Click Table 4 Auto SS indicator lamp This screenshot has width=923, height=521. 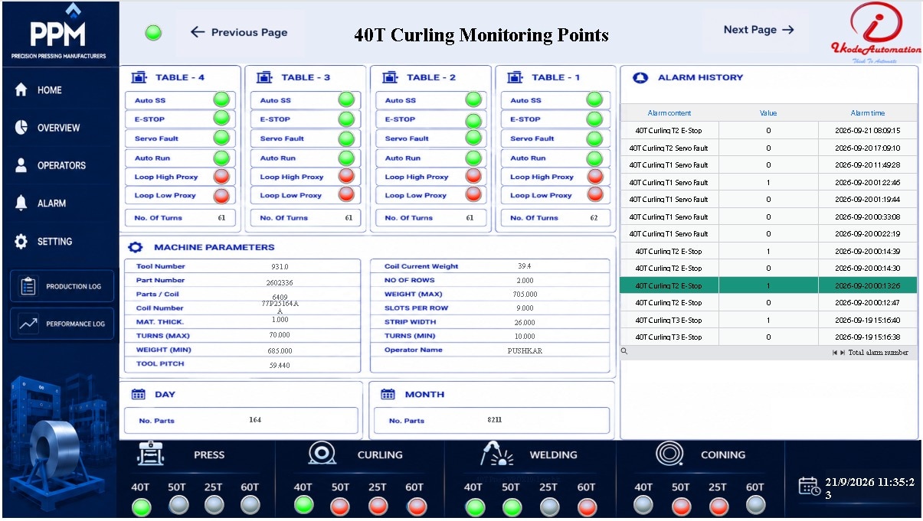[x=221, y=99]
